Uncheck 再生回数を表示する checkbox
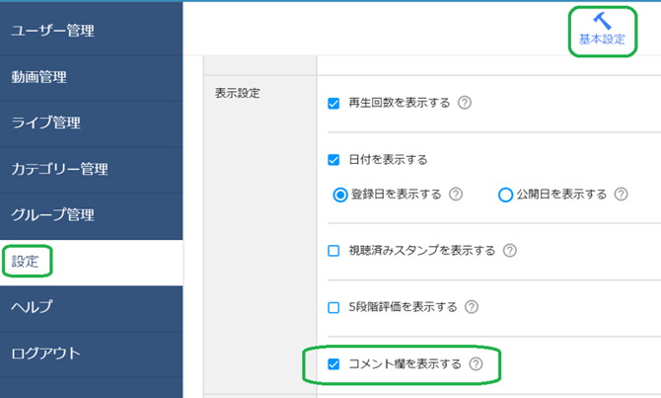661x398 pixels. (x=333, y=103)
